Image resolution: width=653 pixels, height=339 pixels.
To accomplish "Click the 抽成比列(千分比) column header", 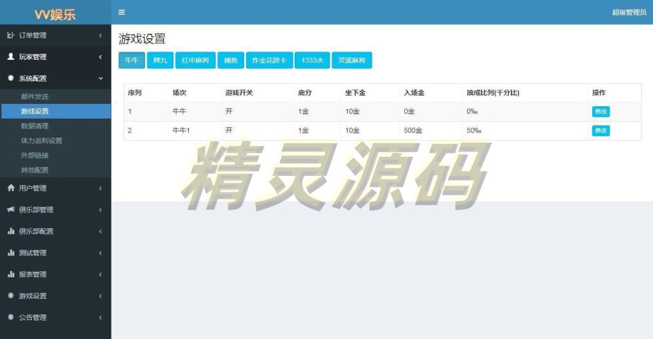I will tap(493, 93).
